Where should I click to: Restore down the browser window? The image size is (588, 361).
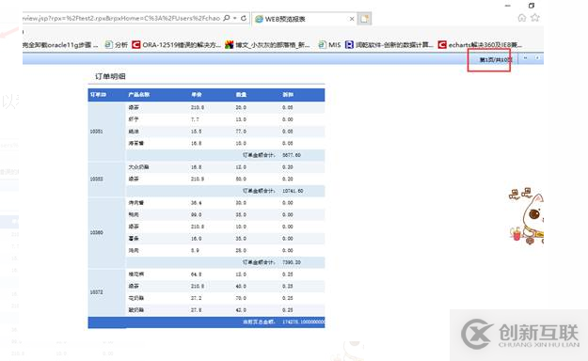point(532,6)
